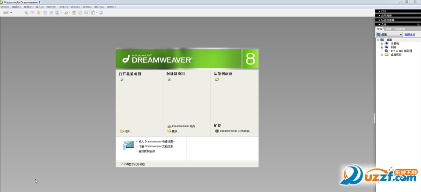
Task: Open the 查看(V) menu
Action: (x=28, y=7)
